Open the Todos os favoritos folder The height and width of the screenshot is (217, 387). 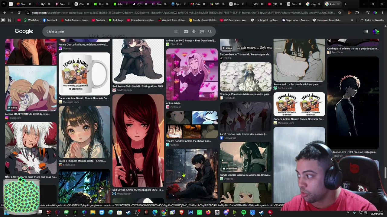click(372, 20)
